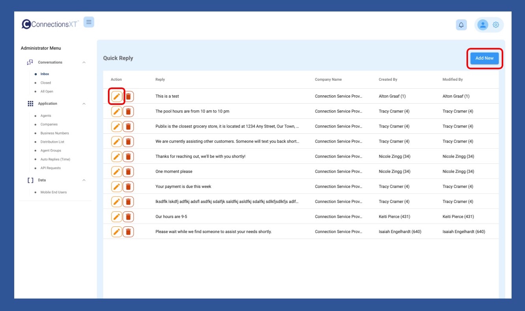Collapse the Conversations menu section
Image resolution: width=525 pixels, height=311 pixels.
pyautogui.click(x=84, y=63)
